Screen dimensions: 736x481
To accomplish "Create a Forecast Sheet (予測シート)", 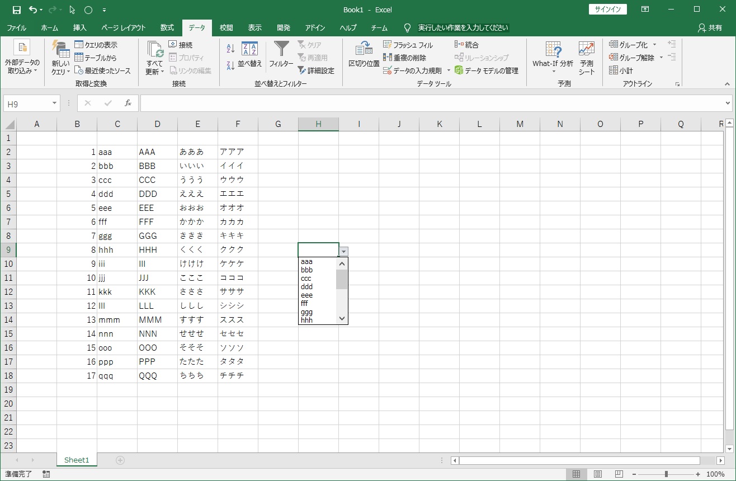I will tap(587, 58).
